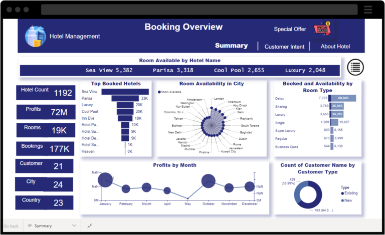Viewport: 385px width, 235px height.
Task: Open the About Hotel tab
Action: tap(335, 47)
